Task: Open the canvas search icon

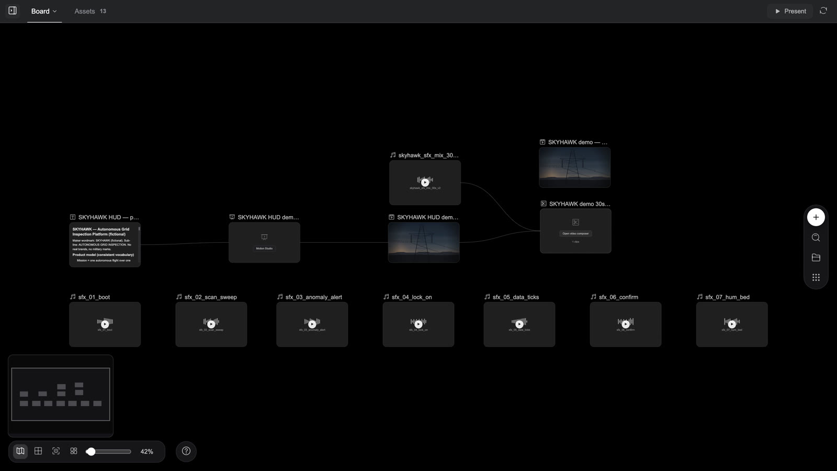Action: pyautogui.click(x=816, y=238)
